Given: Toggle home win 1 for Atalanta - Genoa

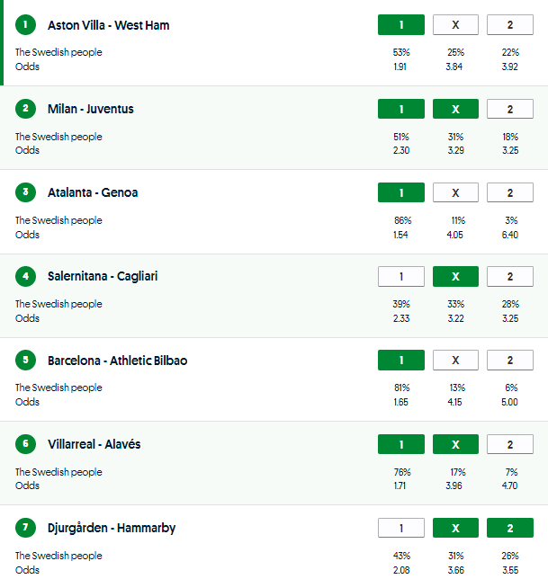Looking at the screenshot, I should [x=401, y=192].
